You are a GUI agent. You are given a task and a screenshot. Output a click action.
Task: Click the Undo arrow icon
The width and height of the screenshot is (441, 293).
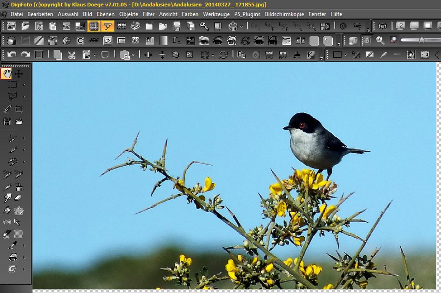(12, 55)
